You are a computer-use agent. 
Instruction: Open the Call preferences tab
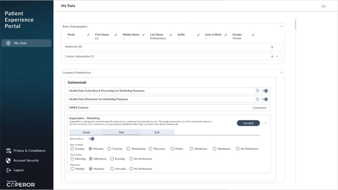pos(157,132)
